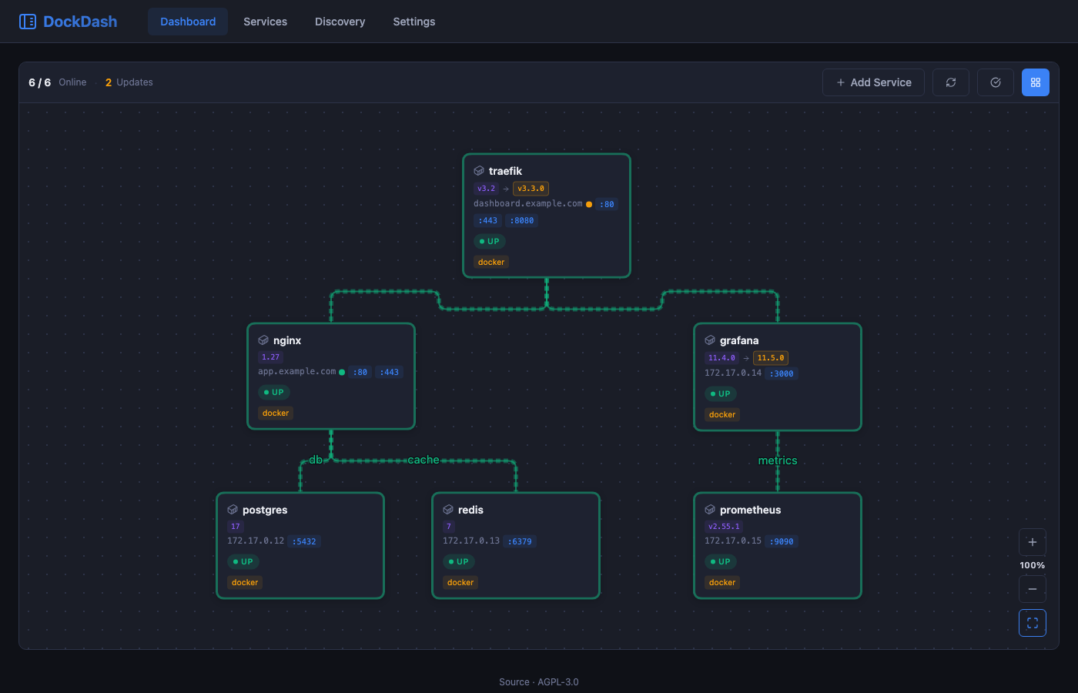Click postgres IP address 172.17.0.12
This screenshot has height=693, width=1078.
(256, 541)
